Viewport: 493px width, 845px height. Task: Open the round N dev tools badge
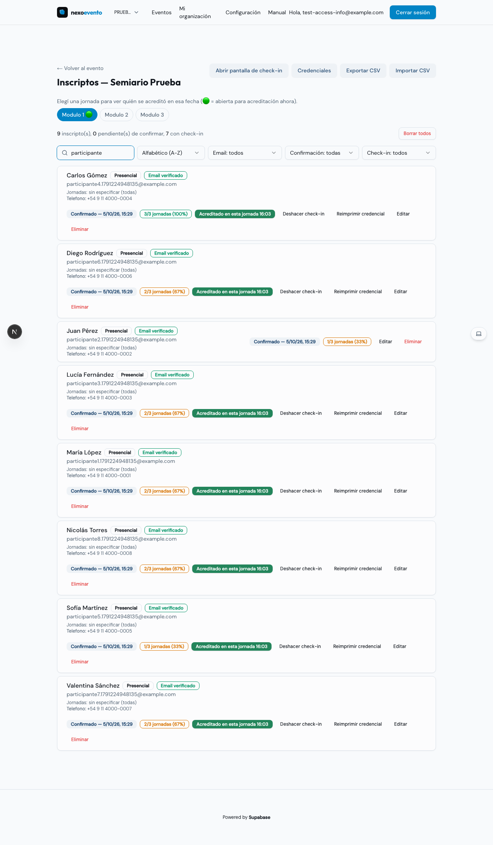[15, 332]
